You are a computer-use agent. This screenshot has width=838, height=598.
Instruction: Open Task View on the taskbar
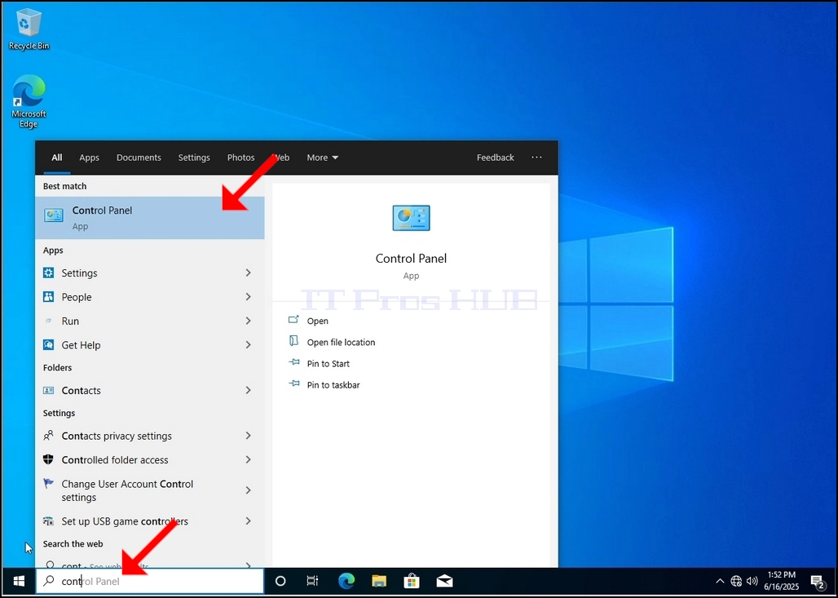313,581
